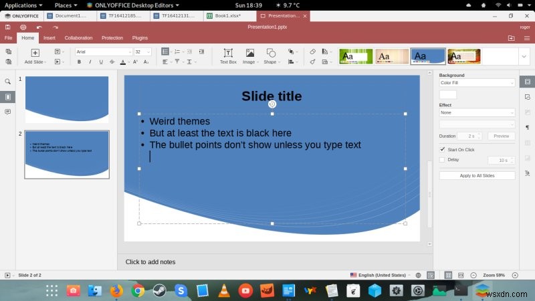Switch to Document1 tab
The width and height of the screenshot is (535, 301).
point(70,15)
